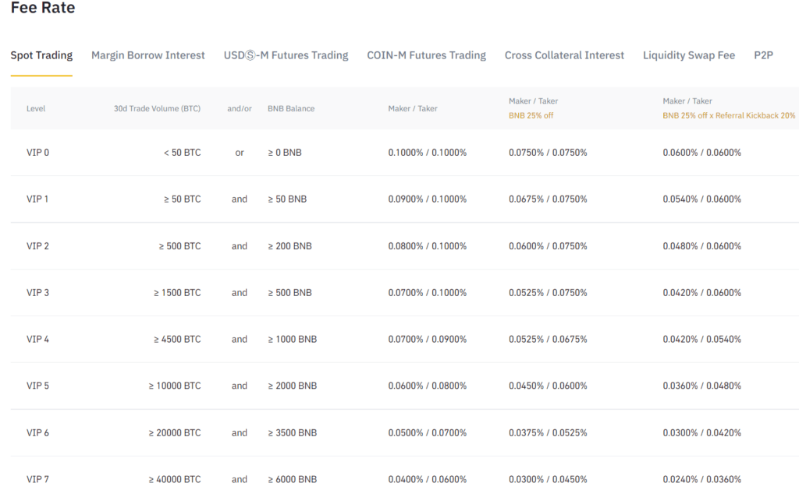Click the Fee Rate page heading

[x=38, y=8]
